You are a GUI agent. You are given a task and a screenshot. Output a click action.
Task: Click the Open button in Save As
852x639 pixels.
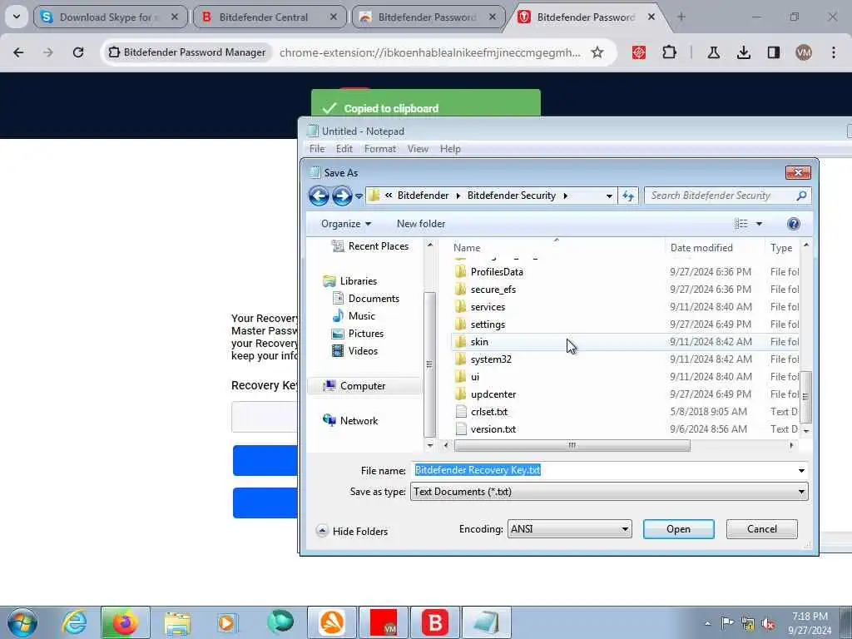[679, 528]
